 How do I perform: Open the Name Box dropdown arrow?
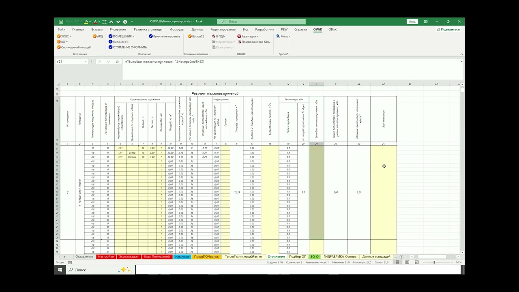(x=86, y=62)
